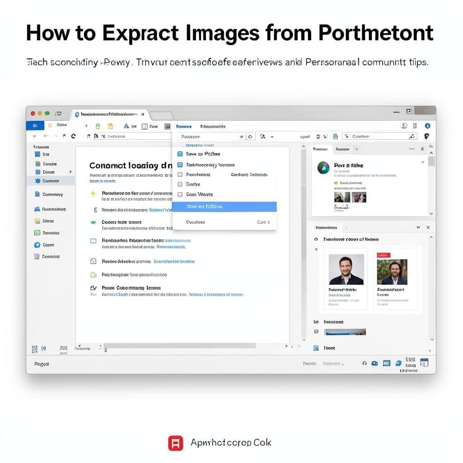Click the address field in the navigation bar
Screen dimensions: 463x463
tap(132, 136)
